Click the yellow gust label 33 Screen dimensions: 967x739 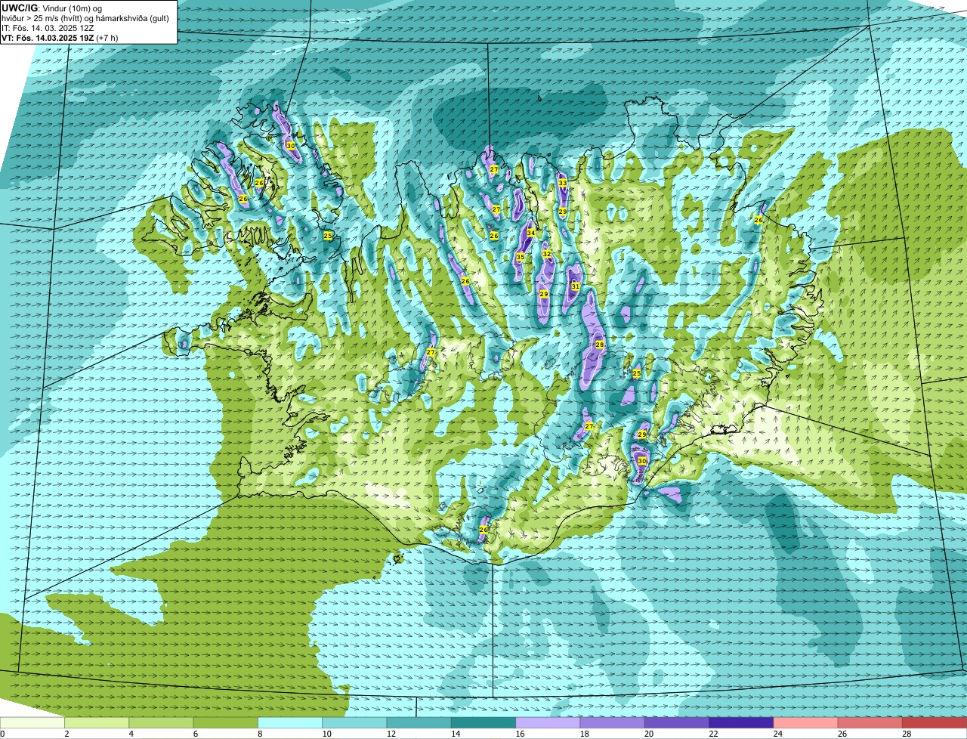[x=562, y=183]
